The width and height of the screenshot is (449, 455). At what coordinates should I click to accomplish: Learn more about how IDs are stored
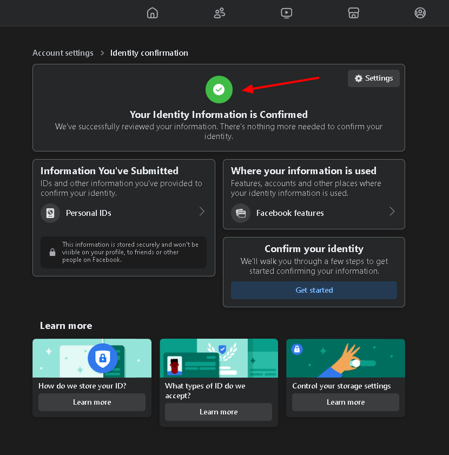(92, 403)
